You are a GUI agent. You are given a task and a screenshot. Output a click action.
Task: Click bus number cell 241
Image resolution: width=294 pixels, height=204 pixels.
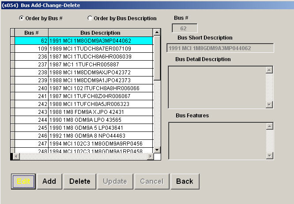[x=31, y=96]
